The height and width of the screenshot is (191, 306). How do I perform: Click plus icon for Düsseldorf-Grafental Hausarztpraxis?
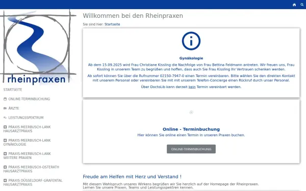click(5, 180)
